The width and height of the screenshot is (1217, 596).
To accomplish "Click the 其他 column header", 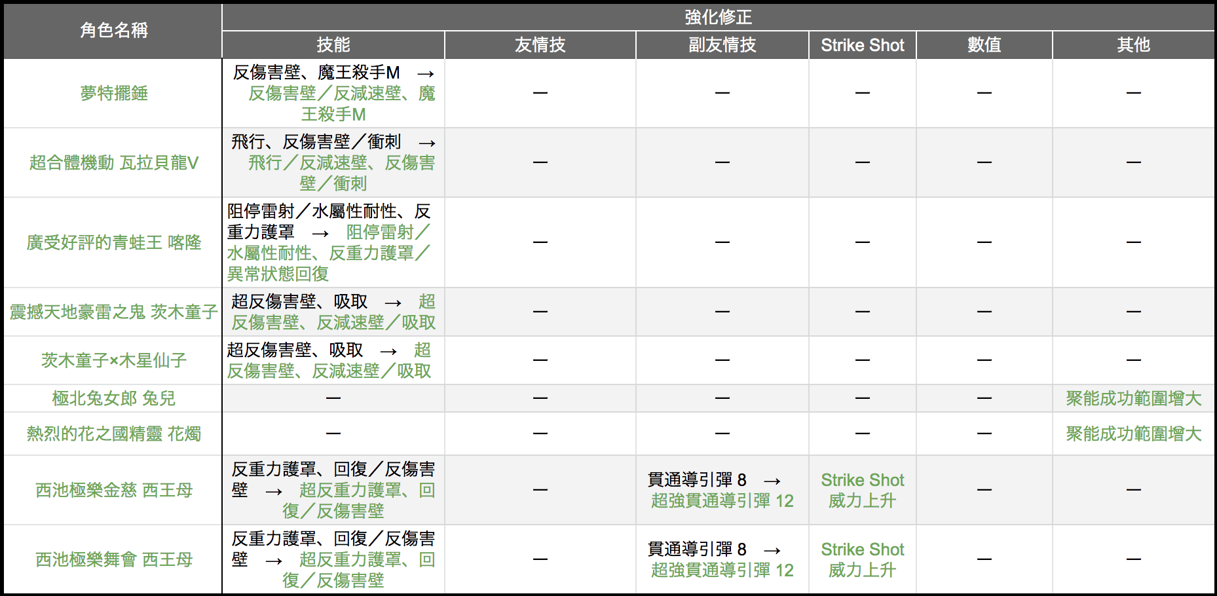I will click(x=1134, y=45).
